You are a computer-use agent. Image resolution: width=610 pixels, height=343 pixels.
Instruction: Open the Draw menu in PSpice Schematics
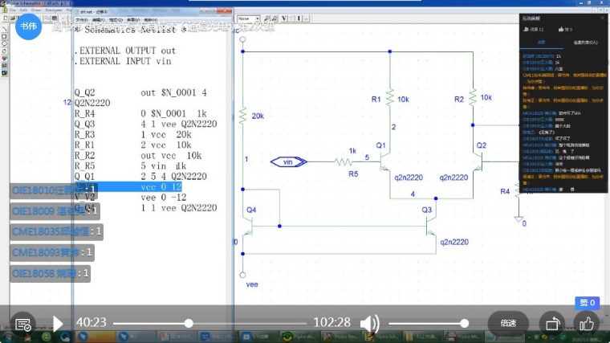(36, 10)
